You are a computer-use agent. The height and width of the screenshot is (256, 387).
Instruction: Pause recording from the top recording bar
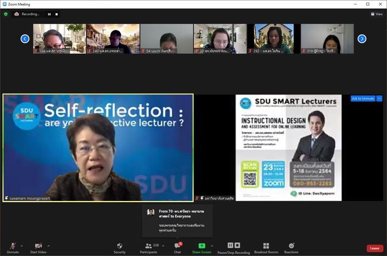pyautogui.click(x=49, y=14)
